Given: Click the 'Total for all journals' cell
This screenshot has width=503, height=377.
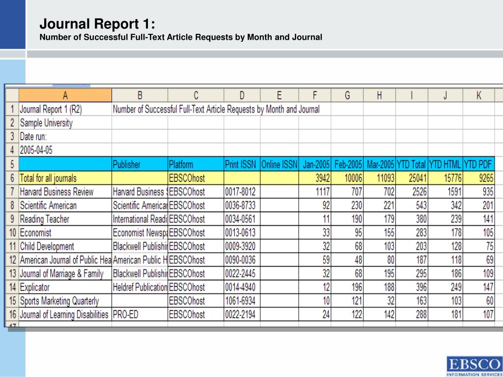Looking at the screenshot, I should [65, 178].
